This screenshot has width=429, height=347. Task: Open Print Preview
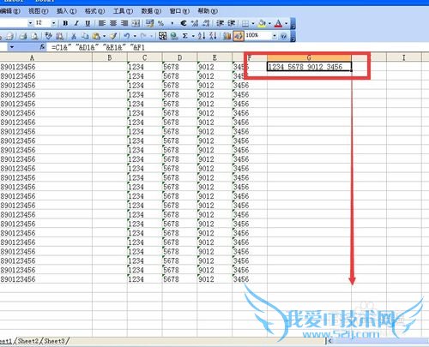point(34,36)
